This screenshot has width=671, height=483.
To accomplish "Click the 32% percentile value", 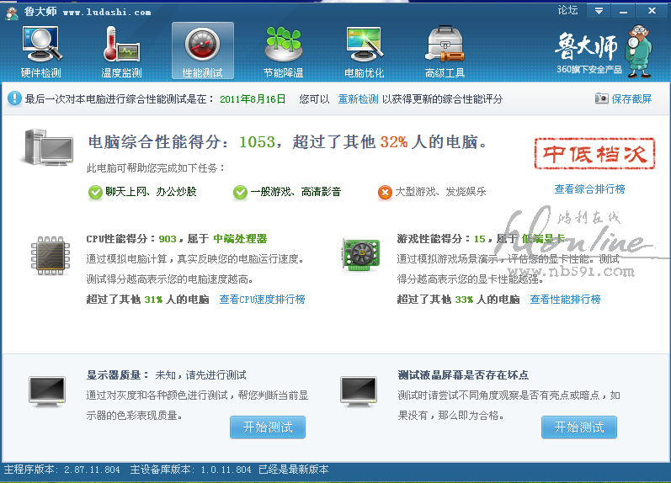I will tap(394, 141).
